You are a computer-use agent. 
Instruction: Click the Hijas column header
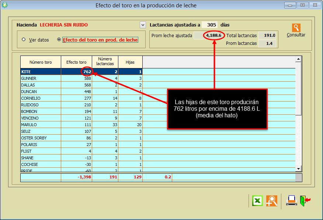(x=130, y=62)
